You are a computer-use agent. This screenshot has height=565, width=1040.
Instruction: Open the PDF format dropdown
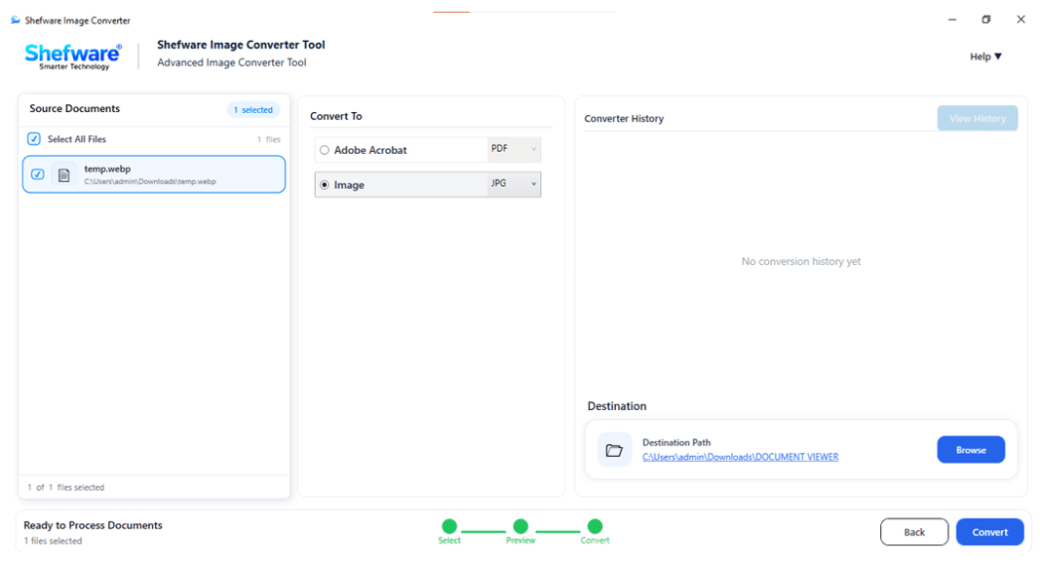pyautogui.click(x=514, y=150)
